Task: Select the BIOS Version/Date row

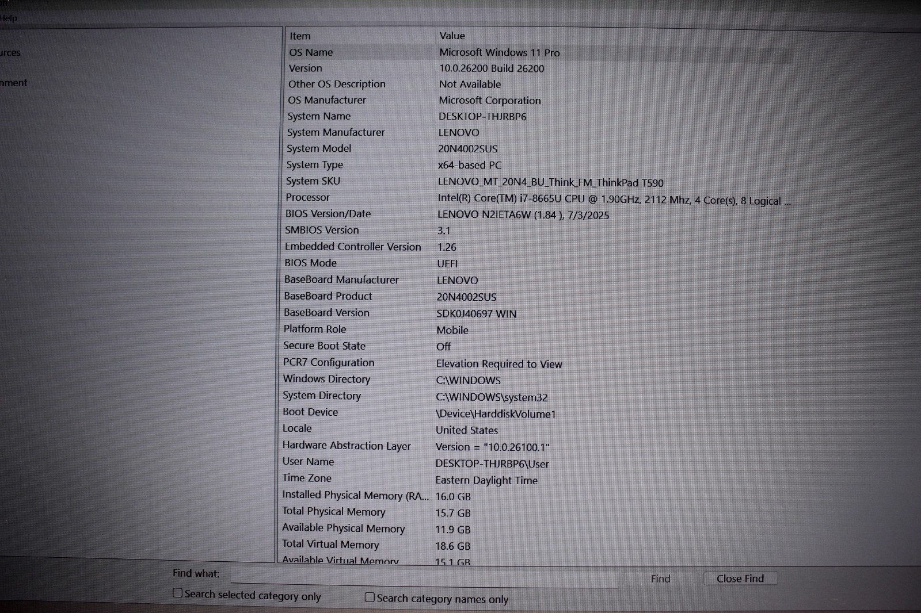Action: tap(539, 214)
